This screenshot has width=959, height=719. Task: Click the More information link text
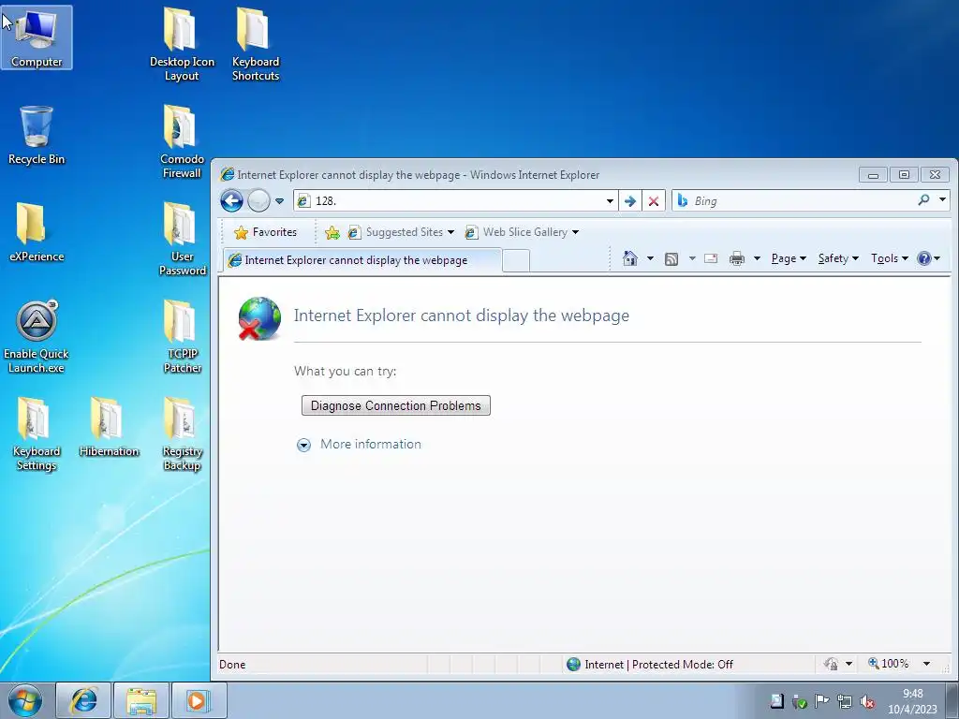coord(371,445)
